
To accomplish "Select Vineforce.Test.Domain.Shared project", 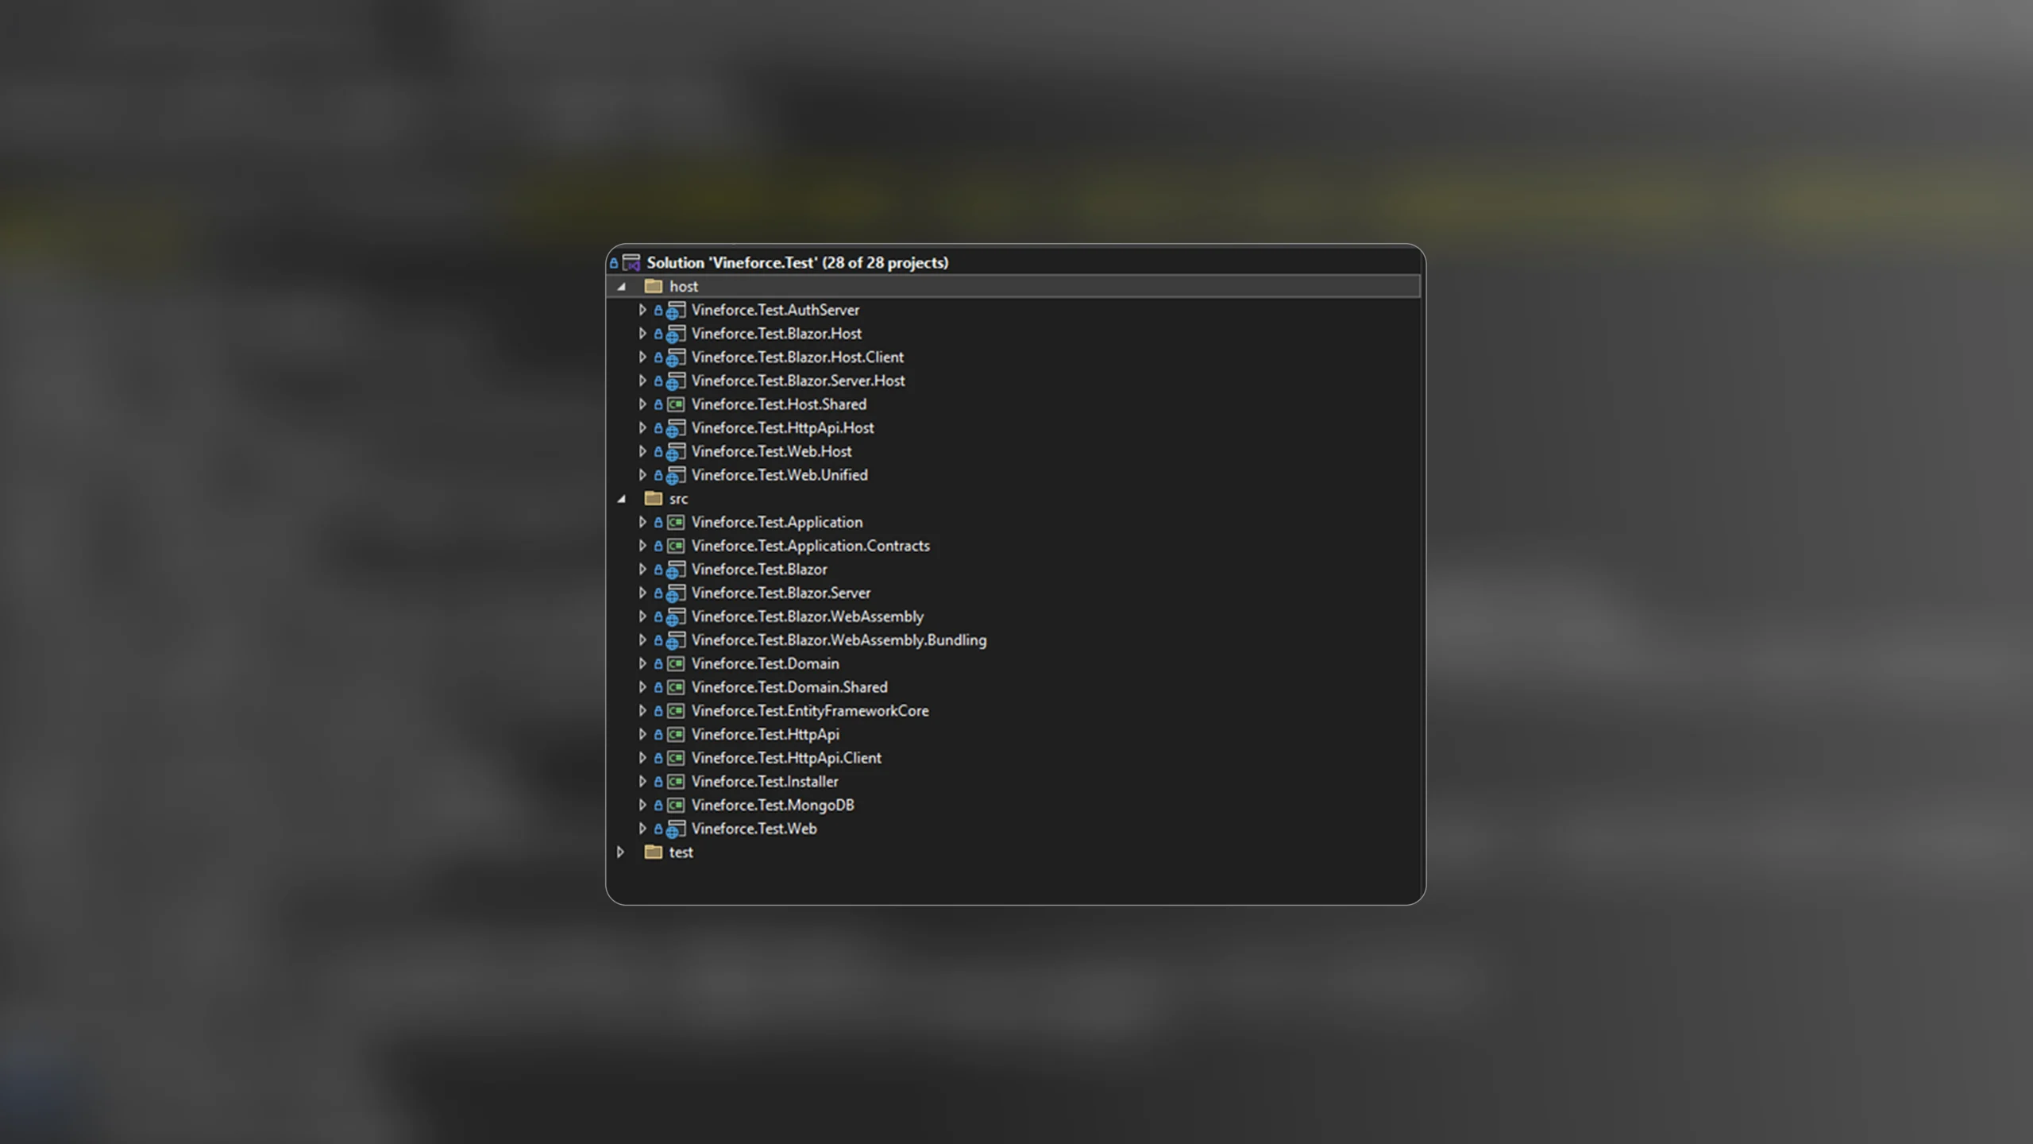I will pyautogui.click(x=789, y=687).
